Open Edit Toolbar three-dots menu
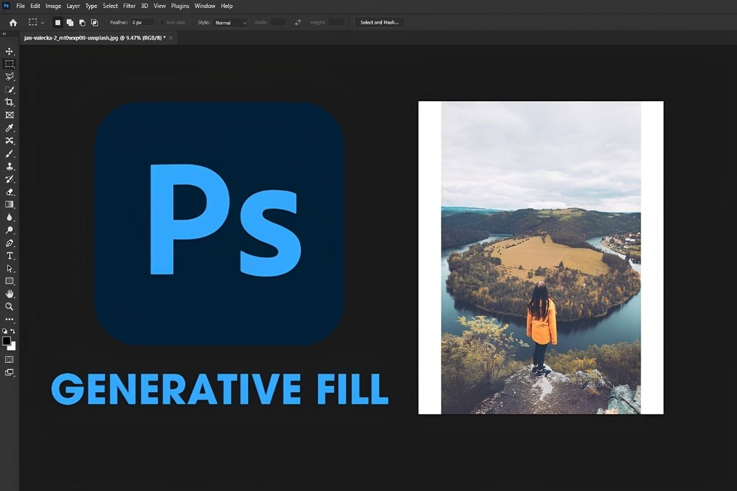Image resolution: width=737 pixels, height=491 pixels. [9, 319]
